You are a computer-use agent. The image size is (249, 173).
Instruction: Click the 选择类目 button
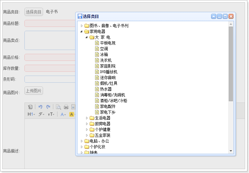34,12
